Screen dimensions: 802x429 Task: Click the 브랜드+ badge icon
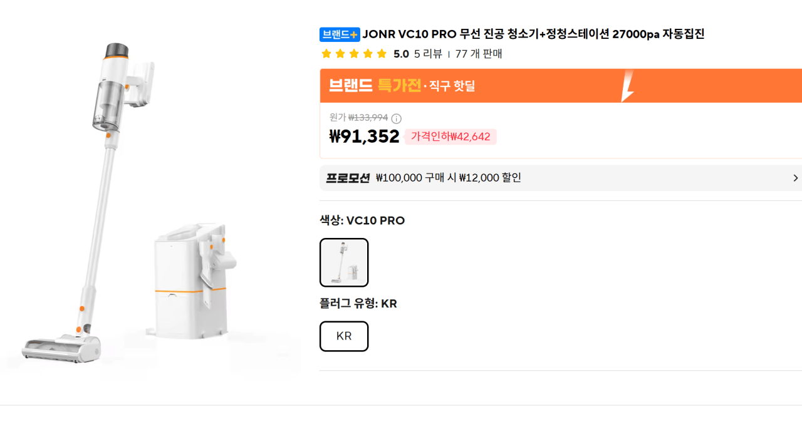(x=338, y=34)
